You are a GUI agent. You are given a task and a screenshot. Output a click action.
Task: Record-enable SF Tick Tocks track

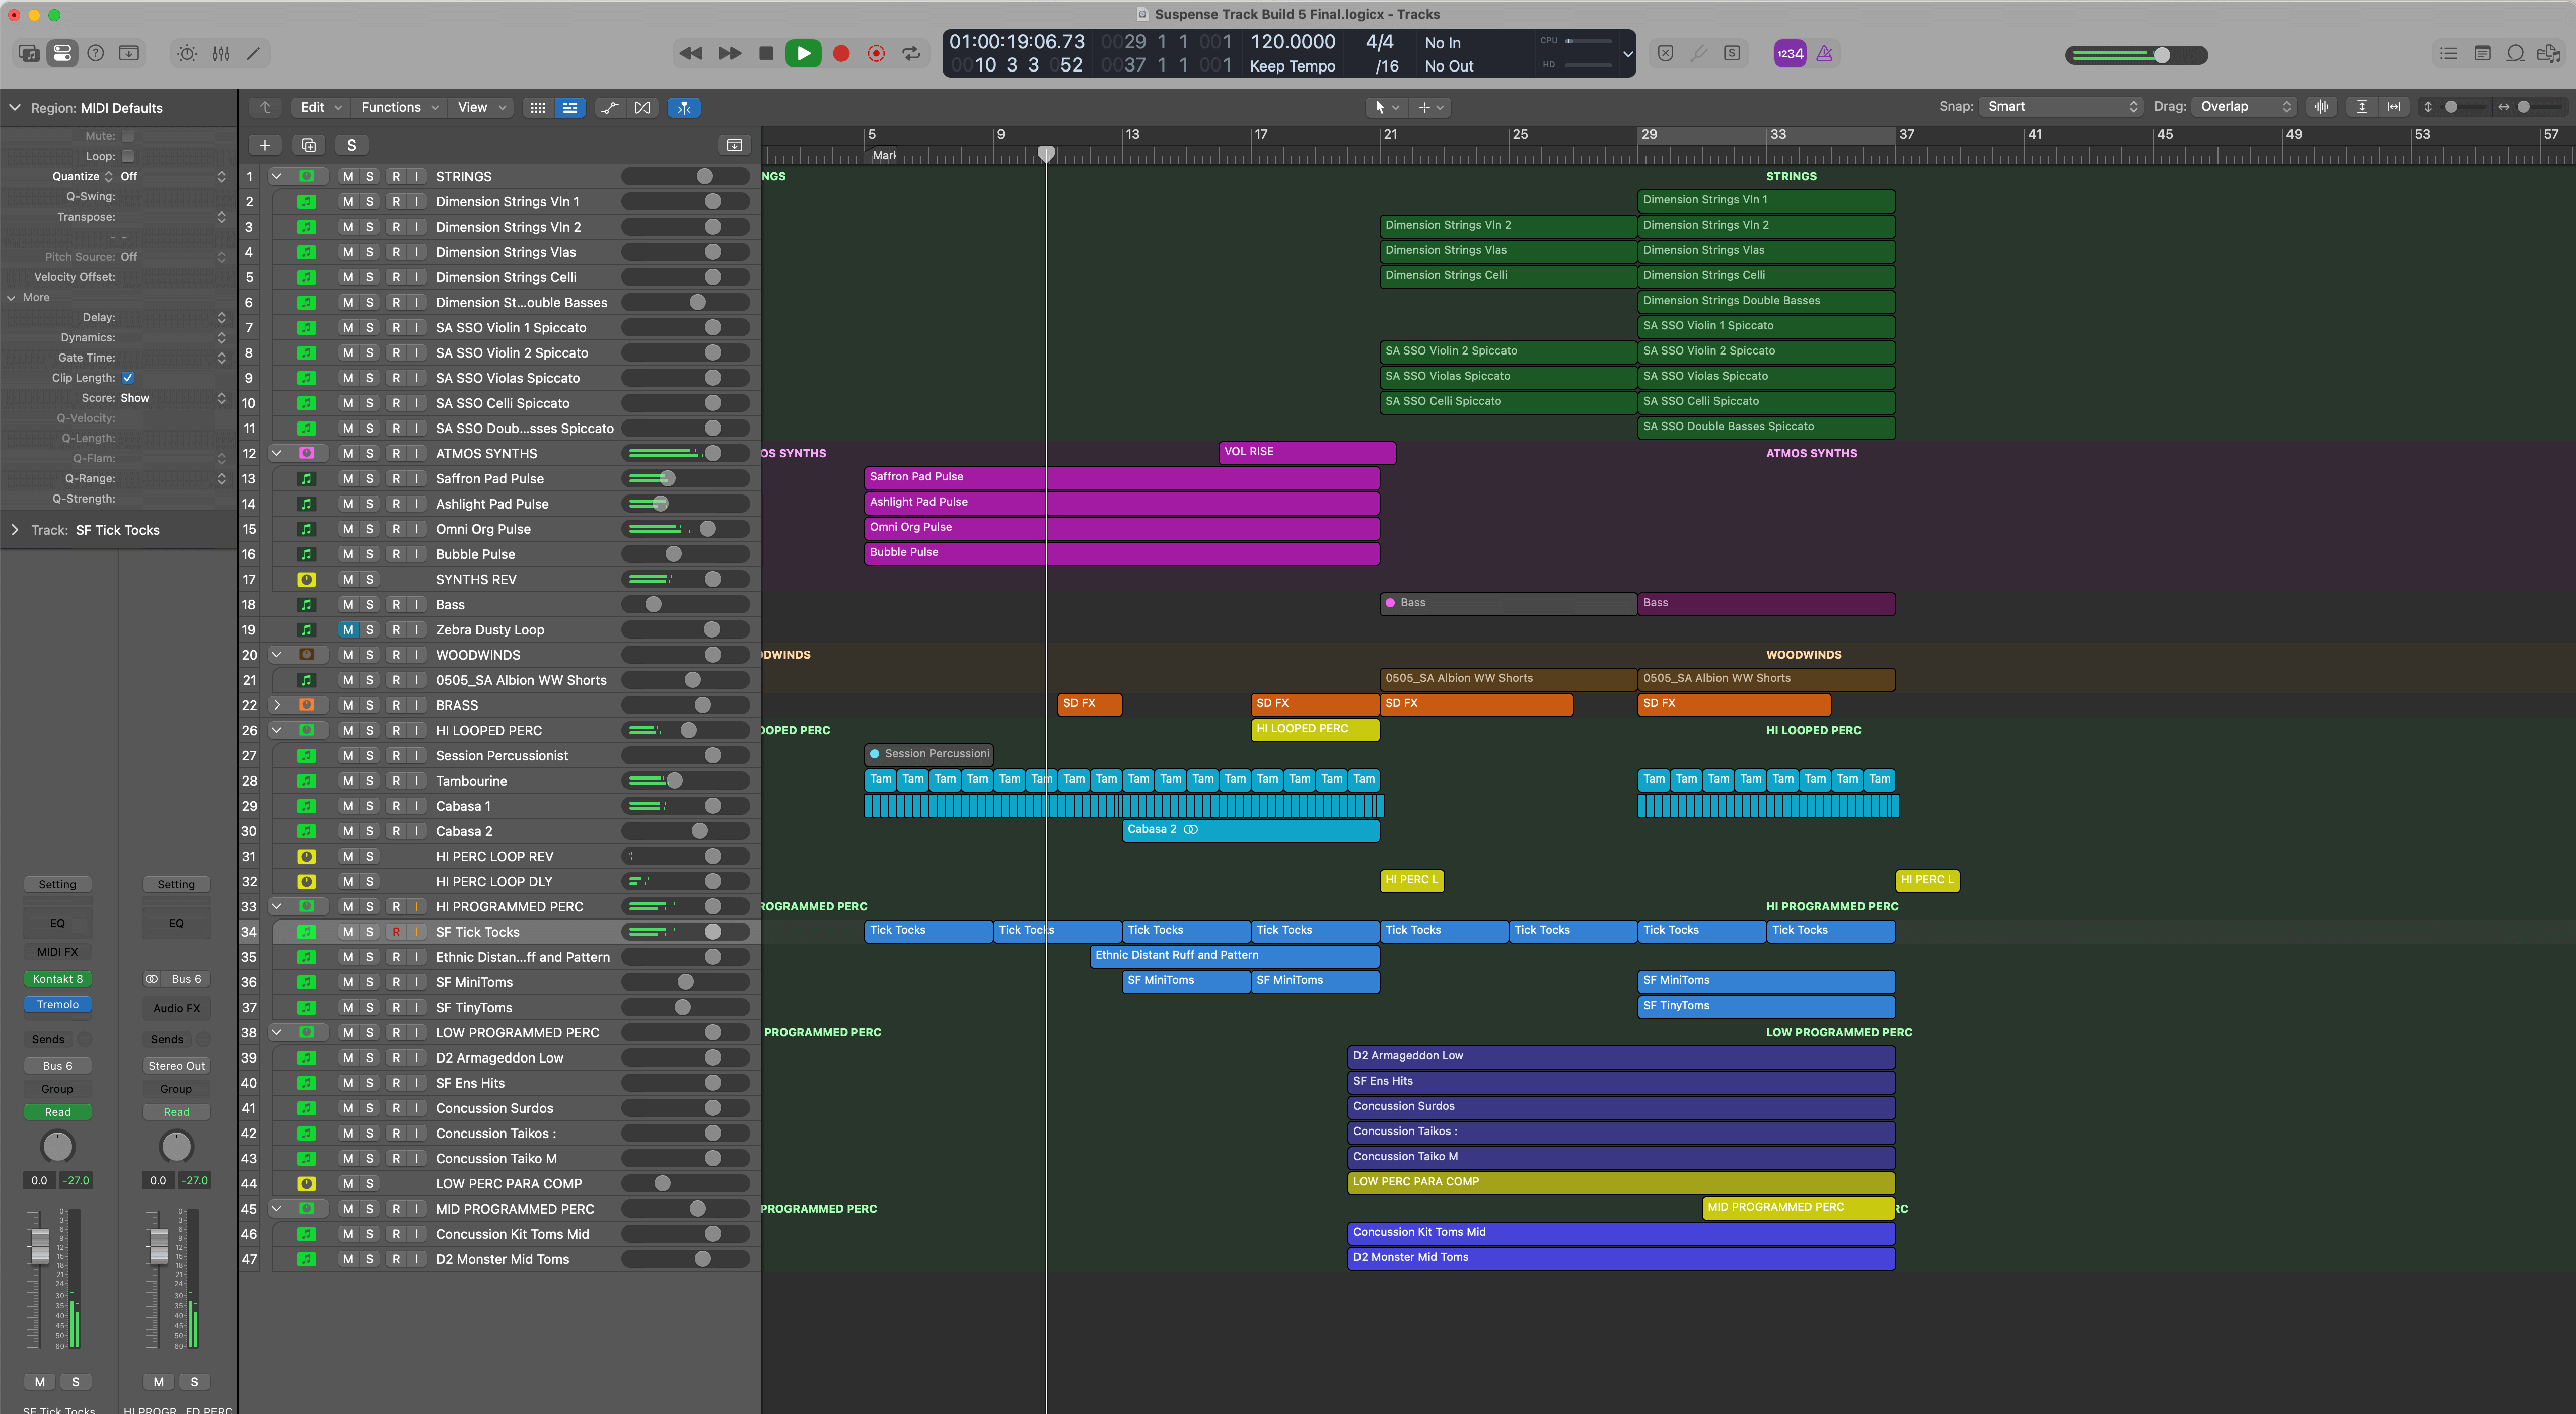pos(396,932)
